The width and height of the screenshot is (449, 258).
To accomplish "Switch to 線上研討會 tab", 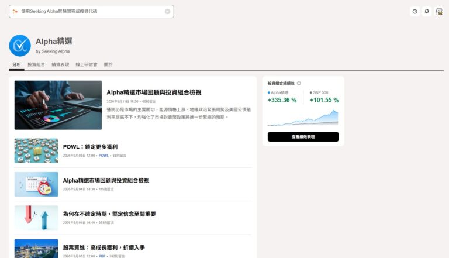I will [x=86, y=64].
